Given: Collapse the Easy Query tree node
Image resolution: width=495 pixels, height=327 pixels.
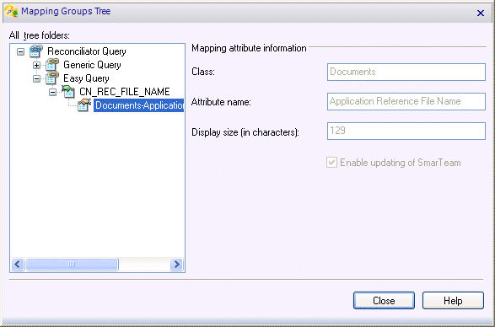Looking at the screenshot, I should point(36,78).
